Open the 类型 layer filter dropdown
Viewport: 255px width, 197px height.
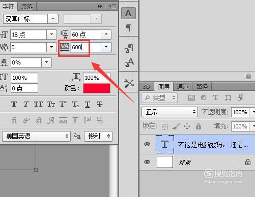159,97
